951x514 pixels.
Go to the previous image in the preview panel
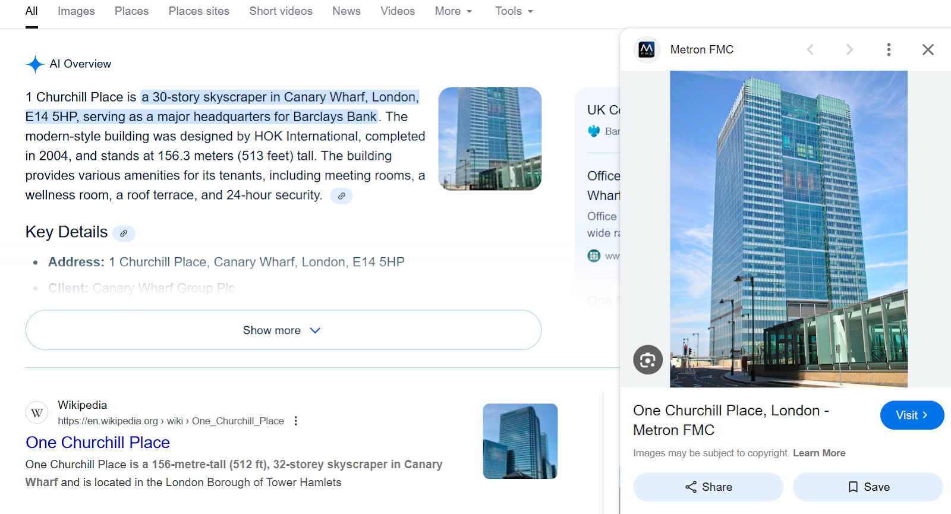coord(810,49)
